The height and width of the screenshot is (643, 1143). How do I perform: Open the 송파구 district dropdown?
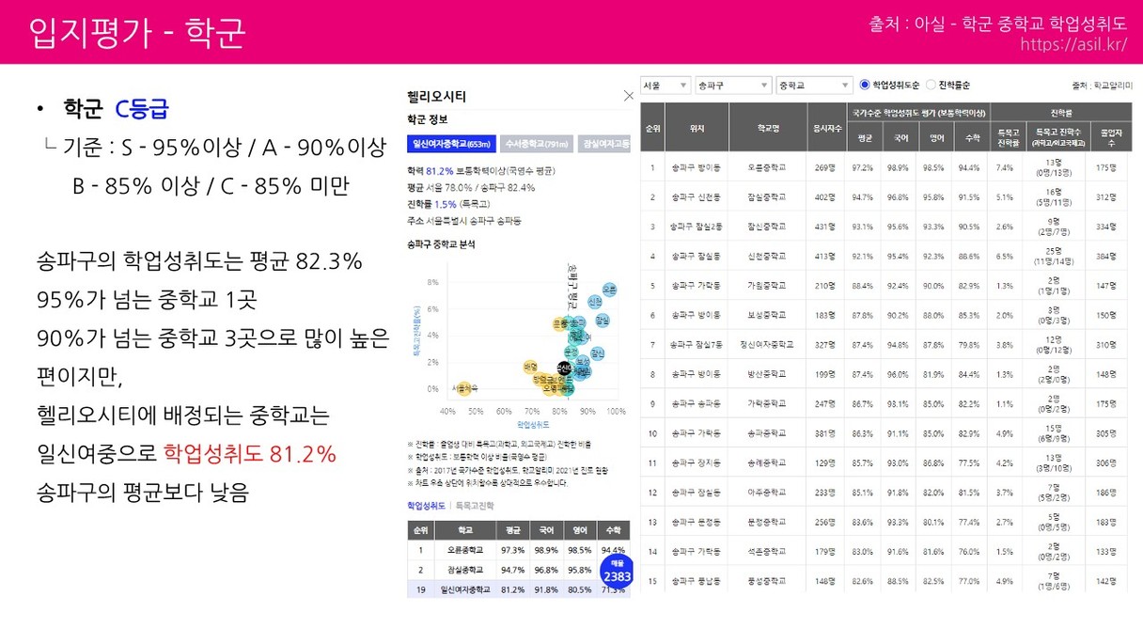(x=733, y=85)
